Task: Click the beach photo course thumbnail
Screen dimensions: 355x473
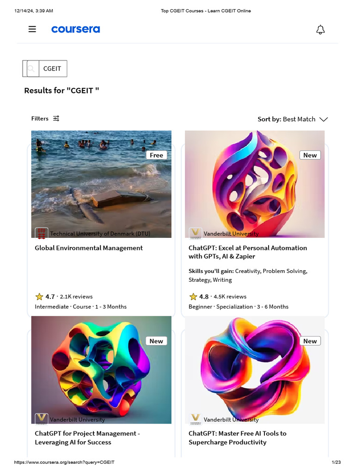Action: 101,184
